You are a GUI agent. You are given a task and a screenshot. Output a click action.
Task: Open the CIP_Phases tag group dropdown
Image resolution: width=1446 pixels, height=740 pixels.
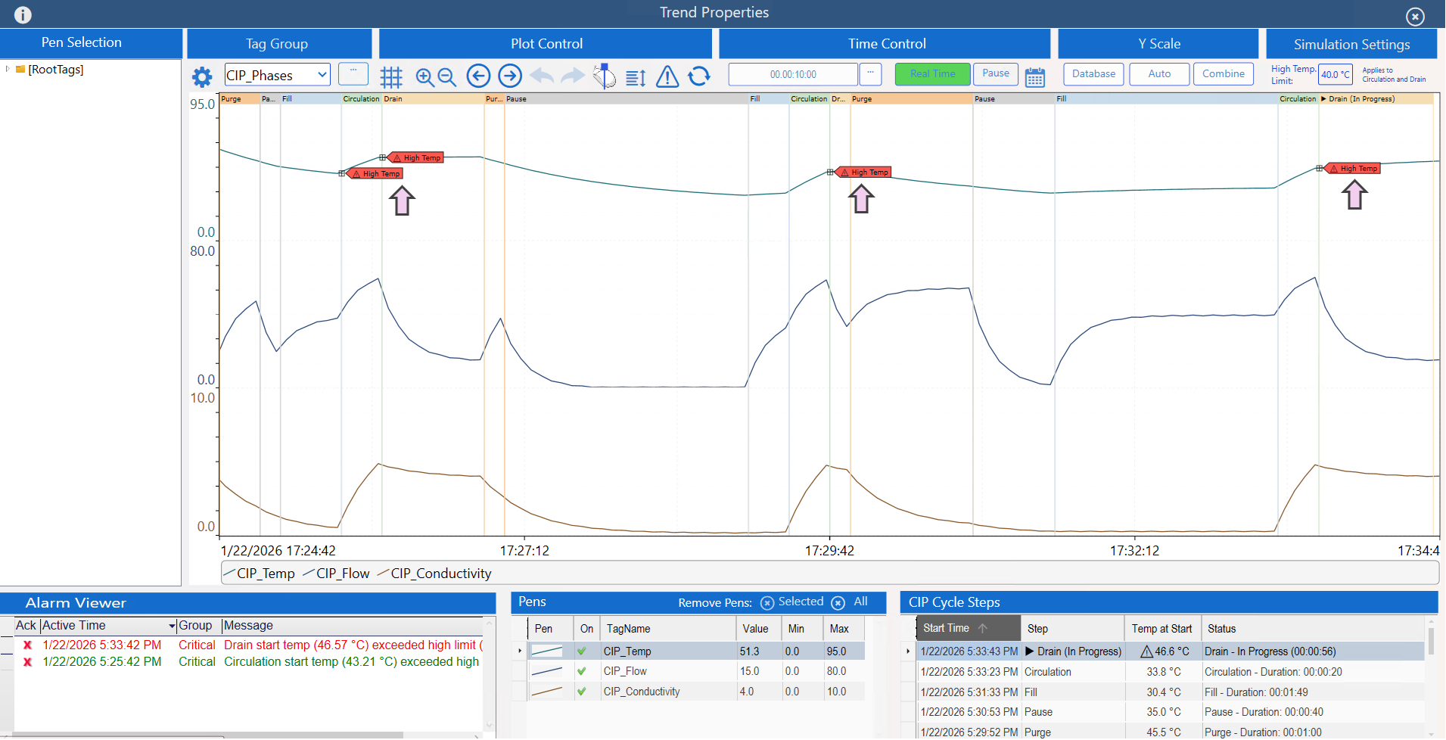click(322, 74)
